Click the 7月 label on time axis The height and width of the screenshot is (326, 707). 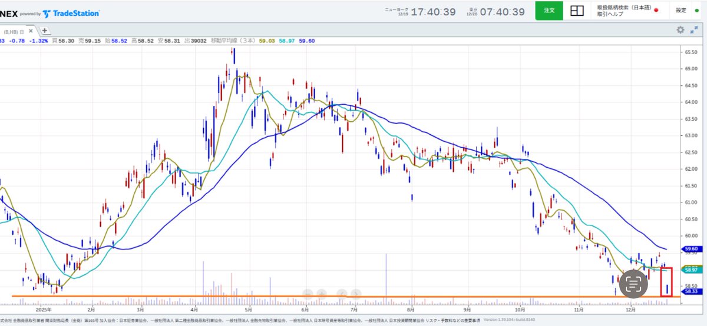tap(354, 309)
